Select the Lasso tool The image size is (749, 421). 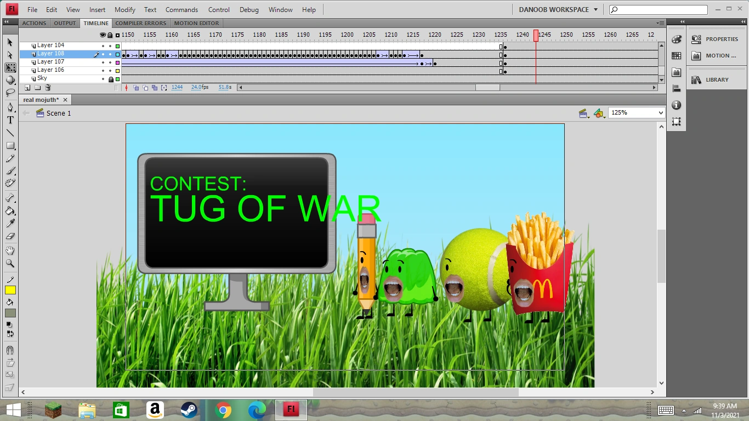point(10,93)
